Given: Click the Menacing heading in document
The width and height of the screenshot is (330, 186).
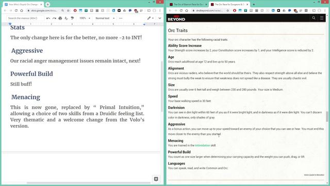Looking at the screenshot, I should click(x=26, y=97).
